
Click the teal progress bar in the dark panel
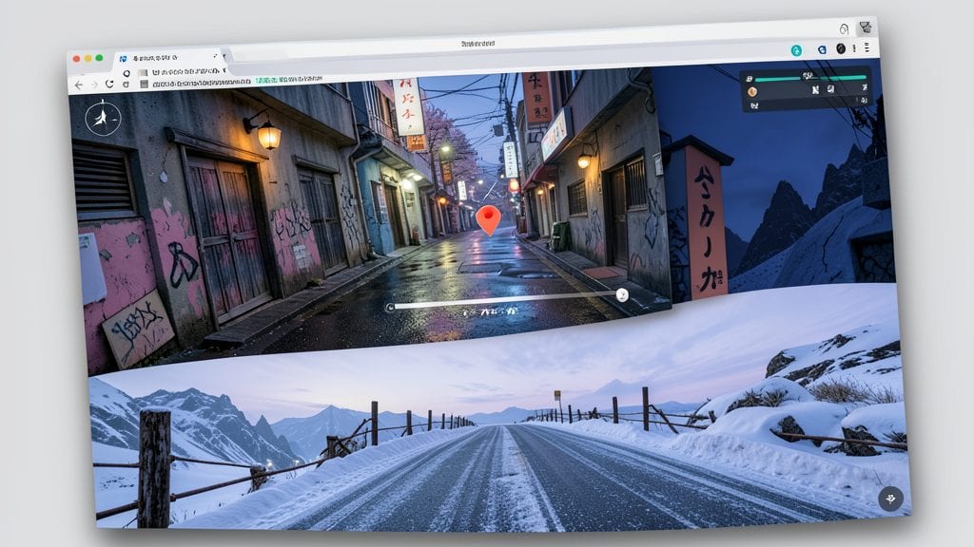click(810, 78)
